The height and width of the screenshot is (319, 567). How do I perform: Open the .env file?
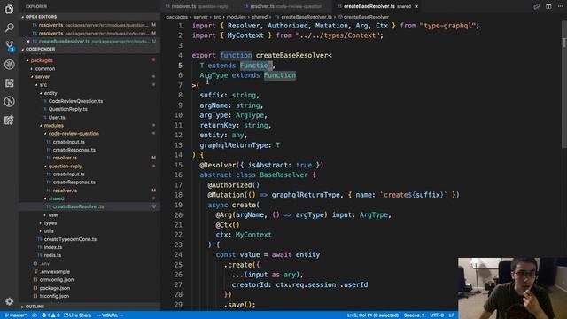(45, 264)
